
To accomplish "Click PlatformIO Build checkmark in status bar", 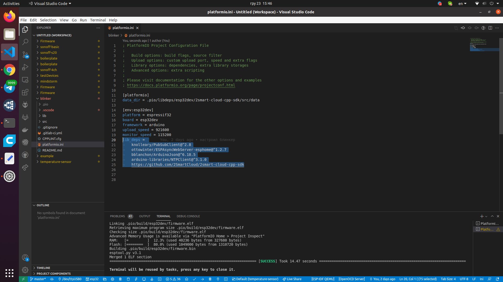I will click(x=194, y=279).
